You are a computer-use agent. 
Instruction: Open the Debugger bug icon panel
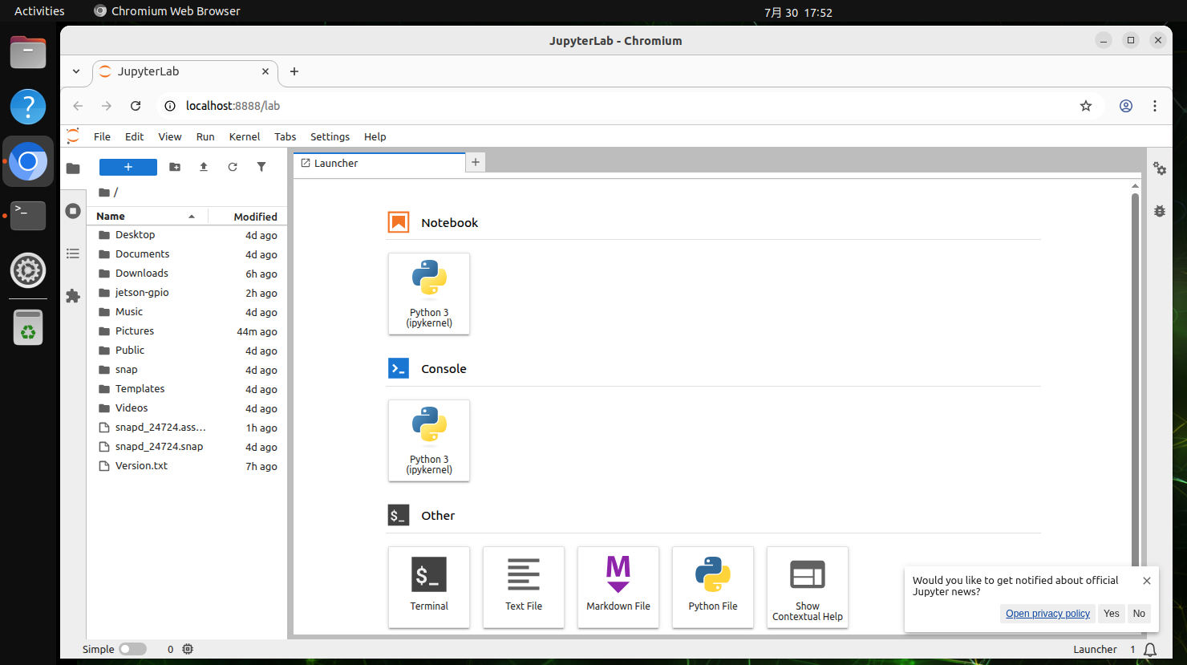pos(1160,211)
